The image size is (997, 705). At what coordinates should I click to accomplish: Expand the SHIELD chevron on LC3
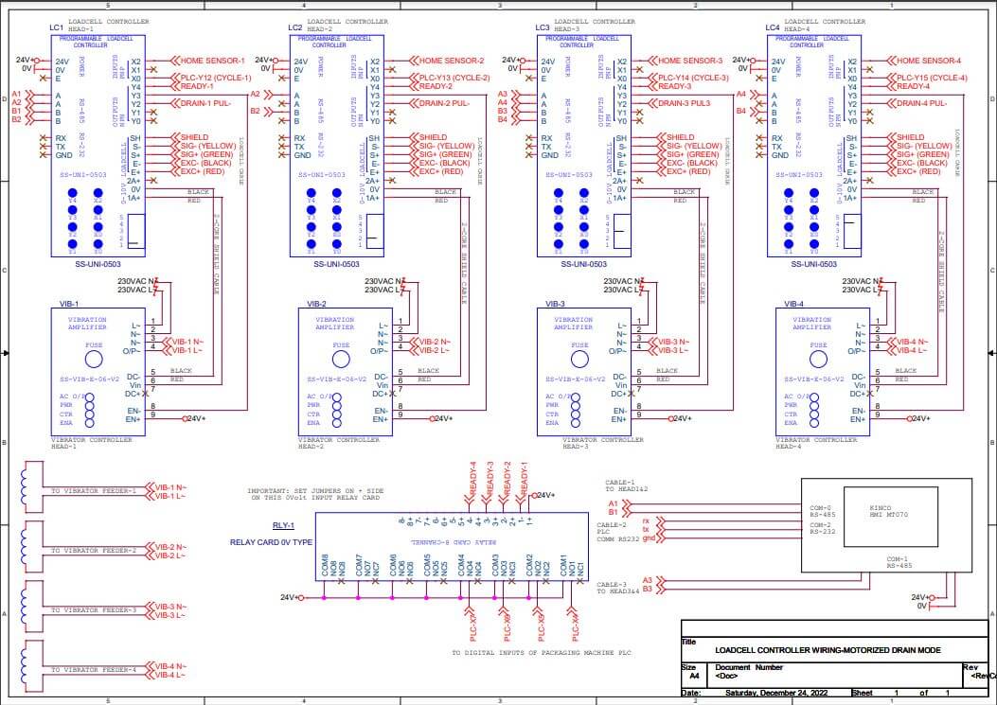[660, 137]
